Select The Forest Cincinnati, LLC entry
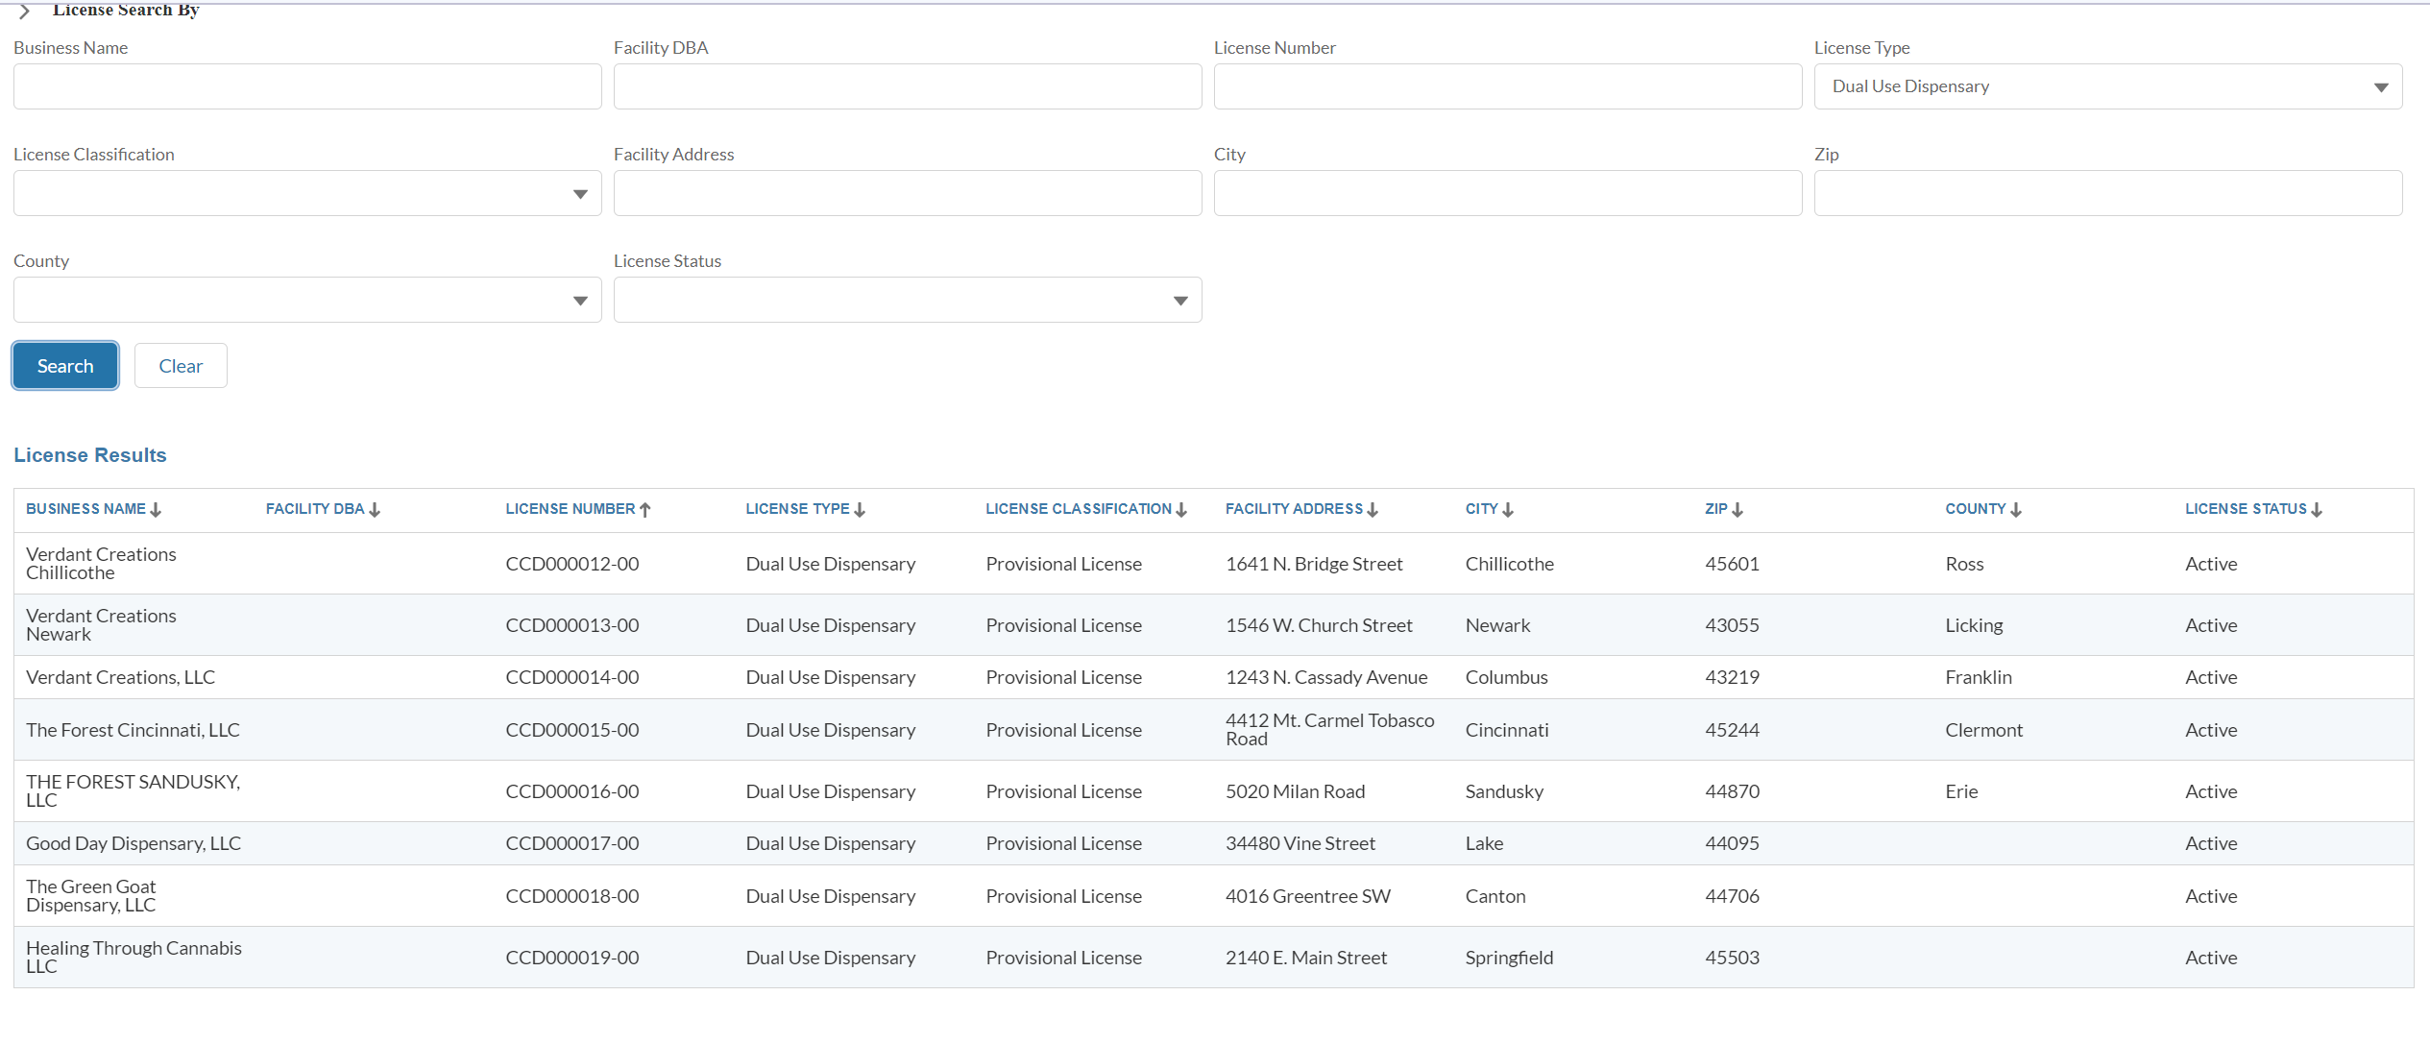 tap(133, 730)
